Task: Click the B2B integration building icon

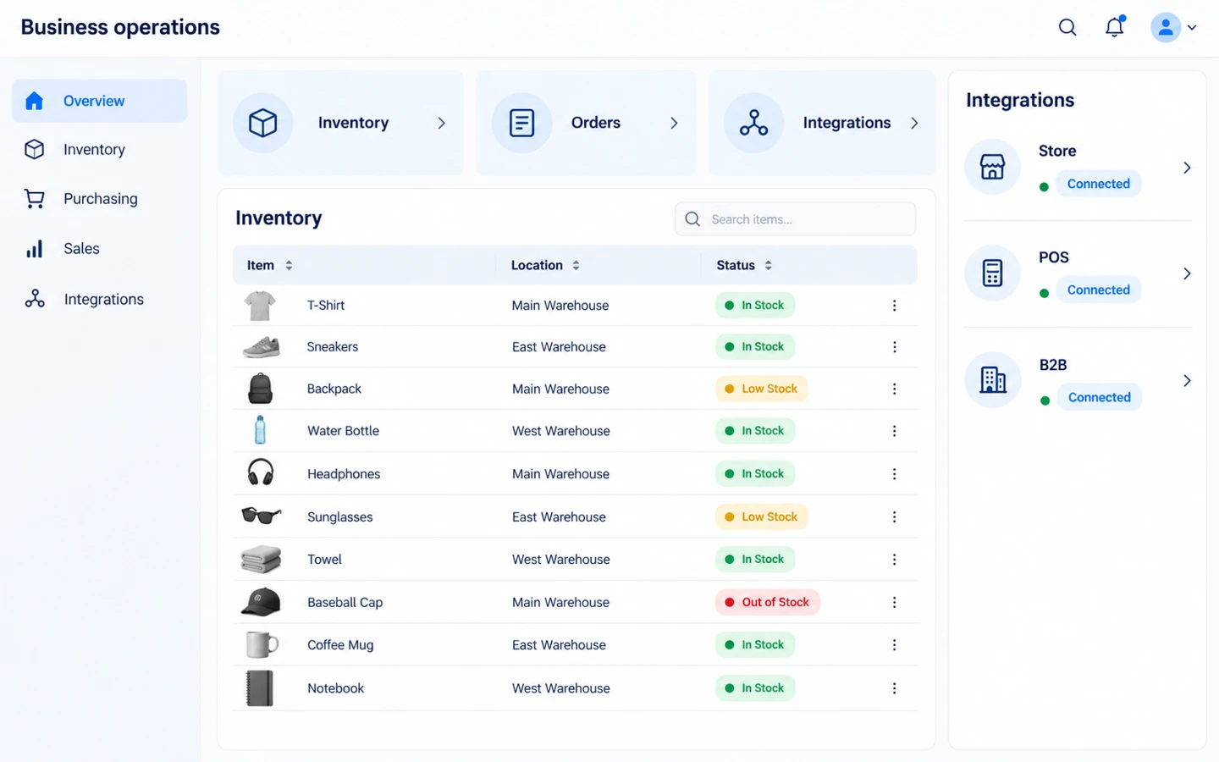Action: point(993,380)
